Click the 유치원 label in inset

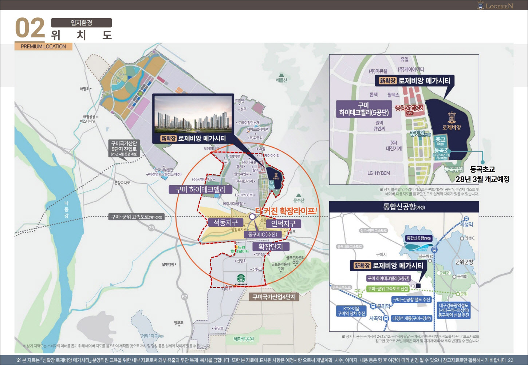tap(420, 134)
